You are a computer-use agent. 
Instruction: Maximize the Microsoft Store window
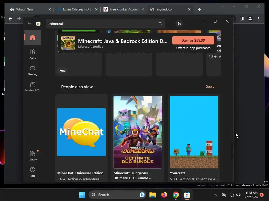pyautogui.click(x=215, y=21)
